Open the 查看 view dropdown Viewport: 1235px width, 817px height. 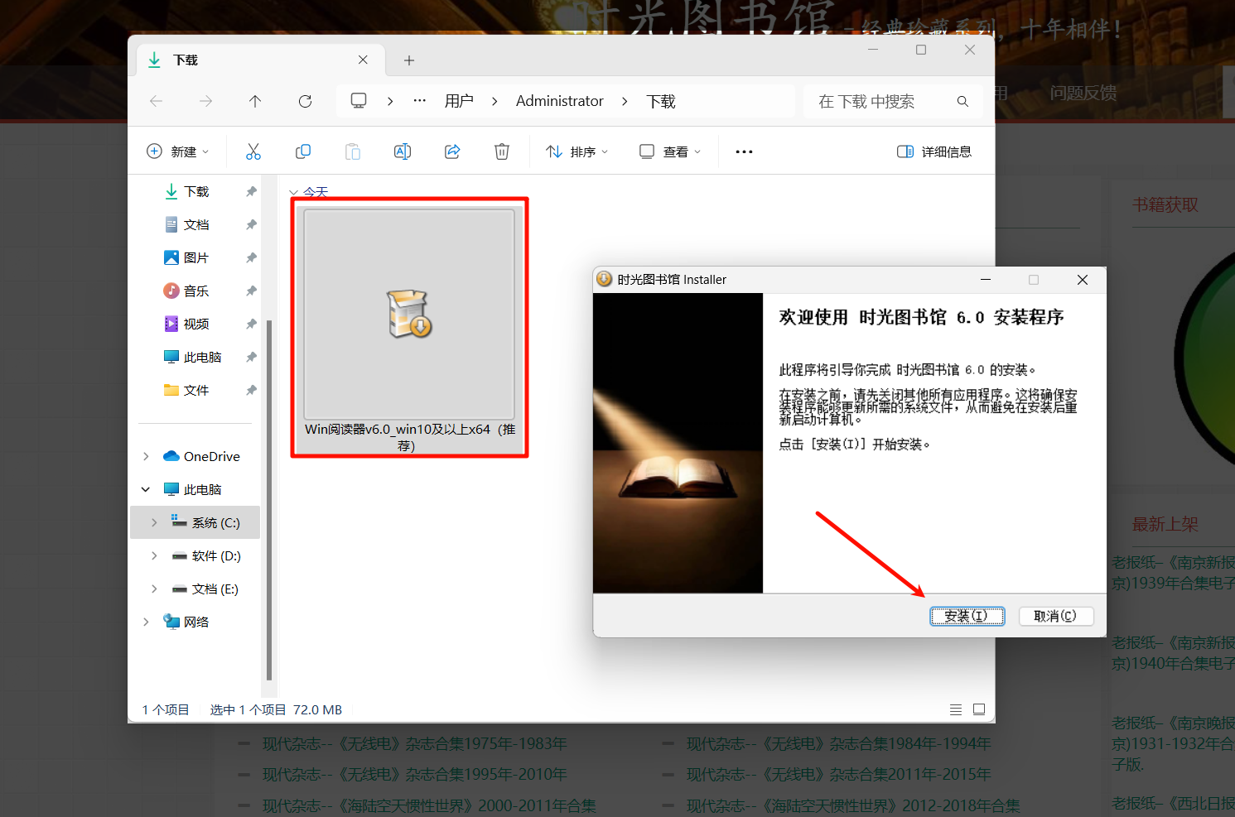(x=670, y=151)
